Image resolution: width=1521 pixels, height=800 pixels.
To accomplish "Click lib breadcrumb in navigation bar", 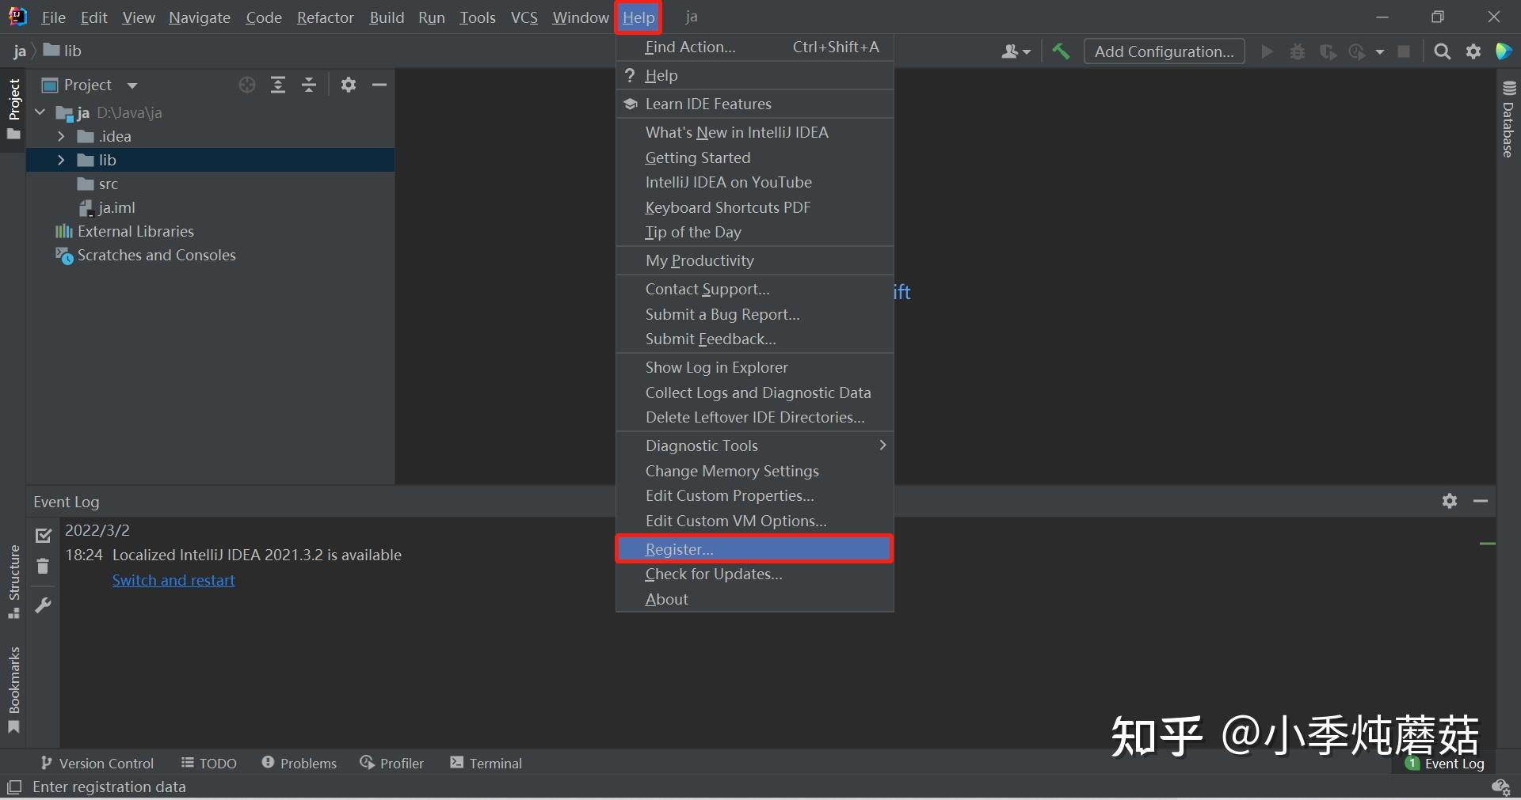I will tap(63, 51).
